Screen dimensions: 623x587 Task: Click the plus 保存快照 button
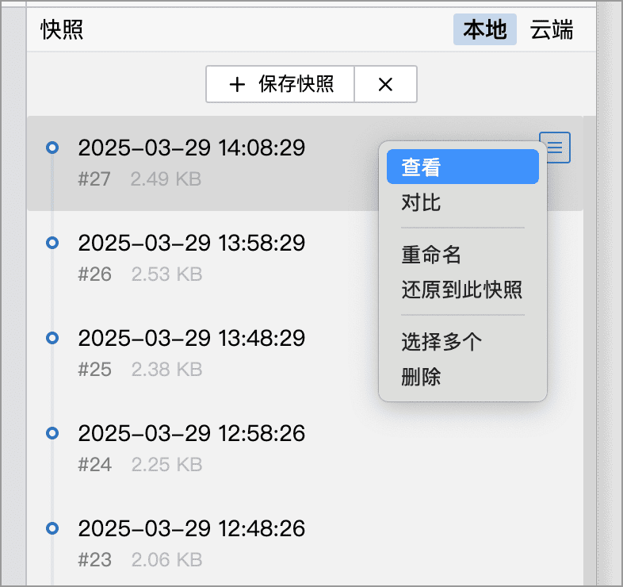pos(280,84)
